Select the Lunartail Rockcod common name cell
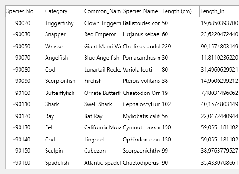The width and height of the screenshot is (239, 174). coord(103,70)
